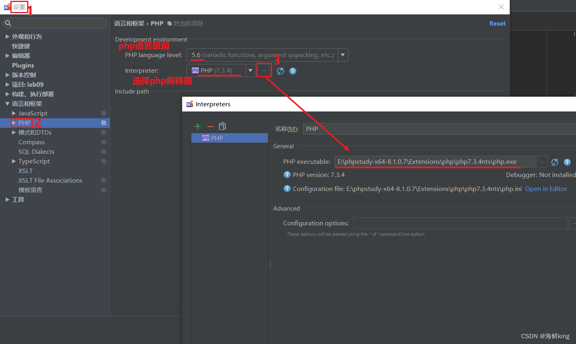Add a new interpreter with plus icon

198,126
